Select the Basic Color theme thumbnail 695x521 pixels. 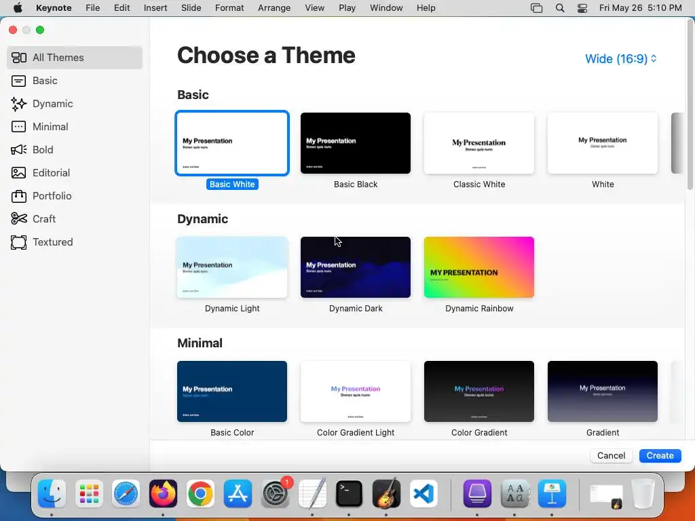point(232,391)
